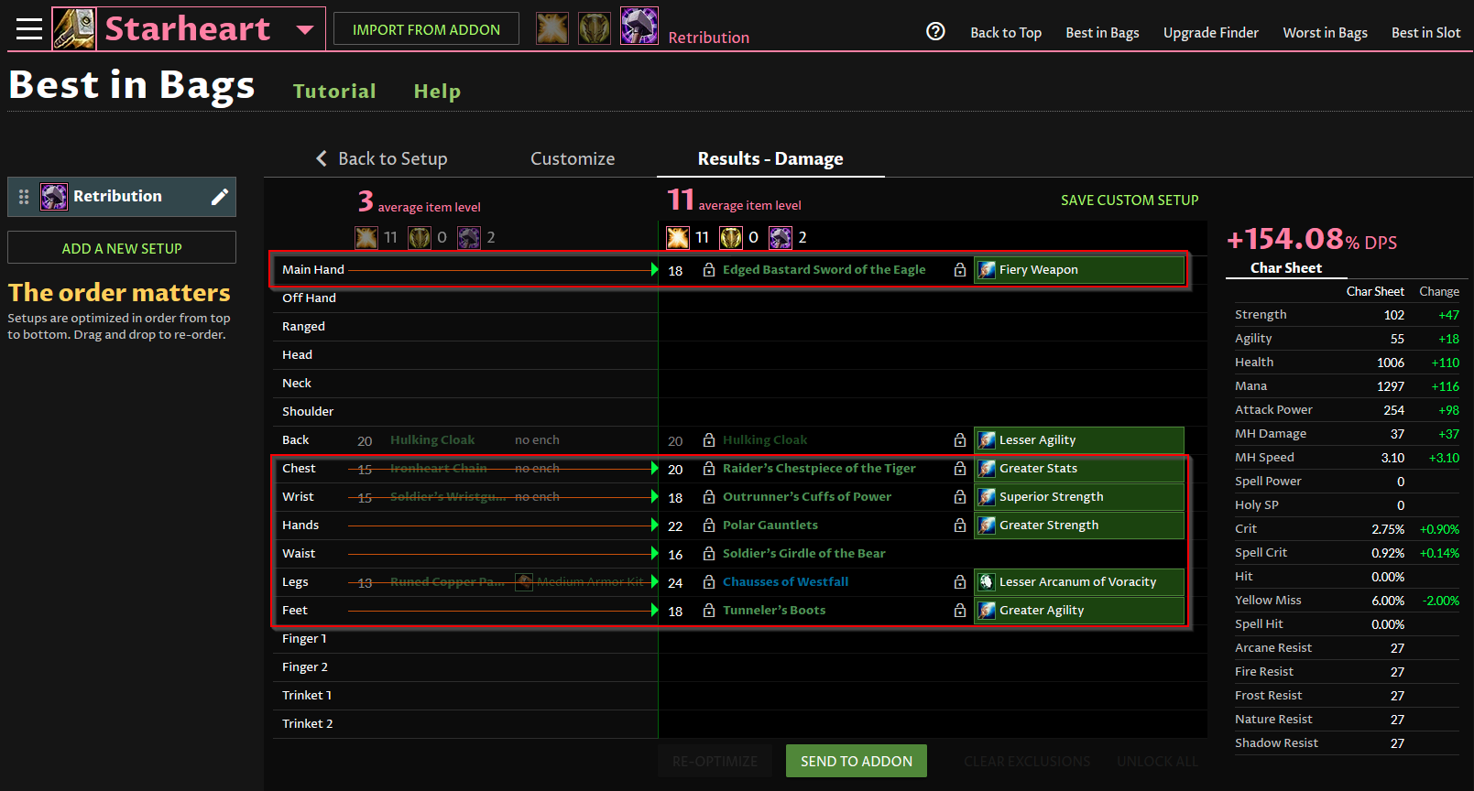1474x791 pixels.
Task: Click the Starheart character avatar icon
Action: tap(74, 28)
